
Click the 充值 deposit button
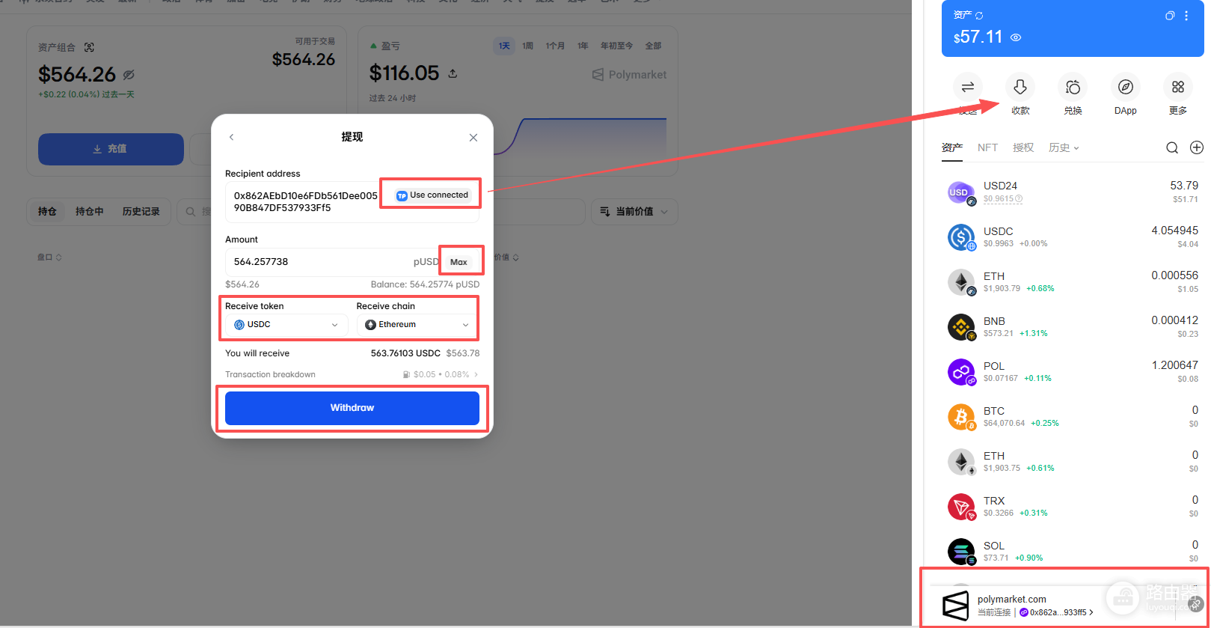(x=111, y=149)
